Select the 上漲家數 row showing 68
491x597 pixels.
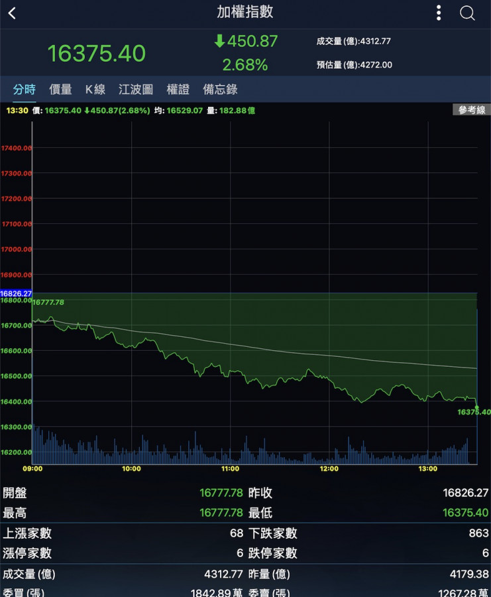click(123, 533)
